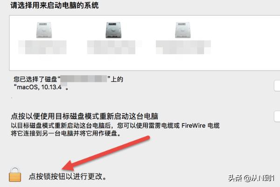Select the third startup disk icon
The height and width of the screenshot is (187, 280).
tap(183, 30)
